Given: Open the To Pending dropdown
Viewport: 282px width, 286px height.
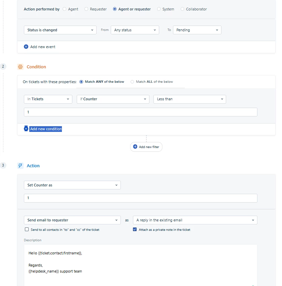Looking at the screenshot, I should [x=197, y=30].
